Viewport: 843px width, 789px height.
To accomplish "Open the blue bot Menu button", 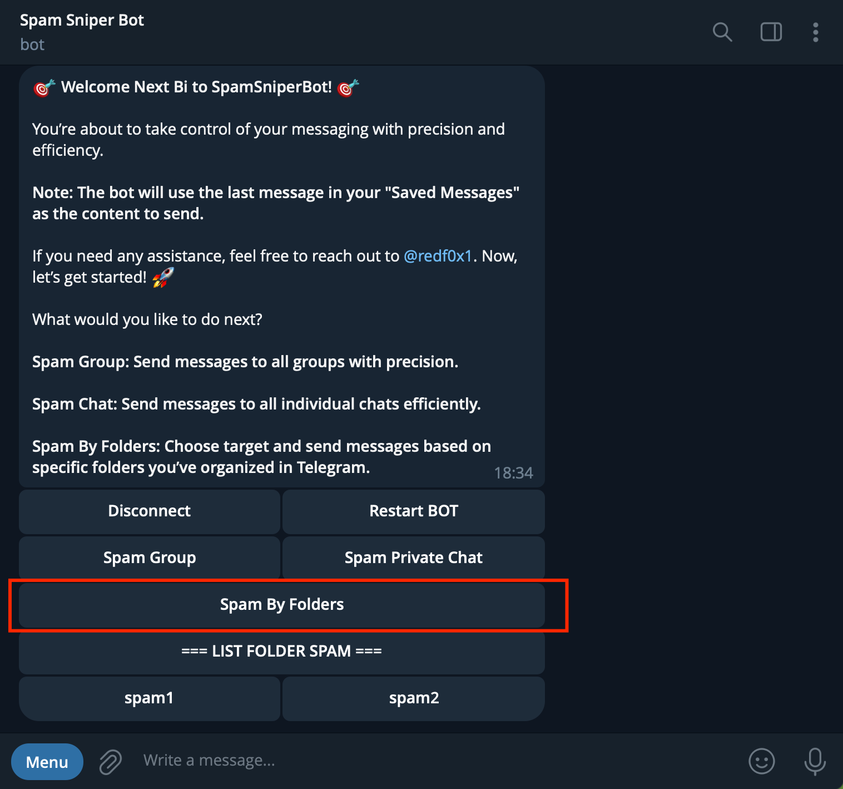I will [x=47, y=762].
